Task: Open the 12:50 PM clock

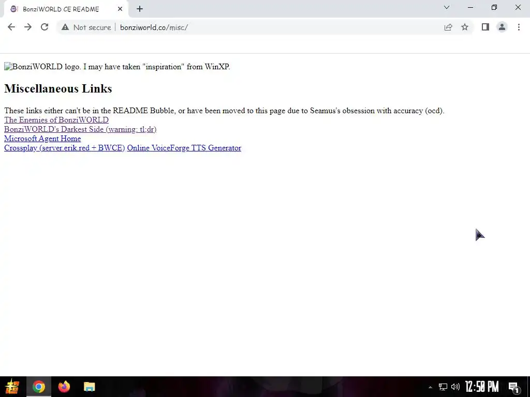Action: pyautogui.click(x=482, y=387)
